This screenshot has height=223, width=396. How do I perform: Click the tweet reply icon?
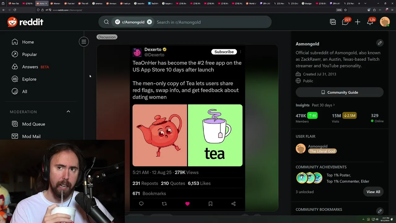pyautogui.click(x=141, y=203)
